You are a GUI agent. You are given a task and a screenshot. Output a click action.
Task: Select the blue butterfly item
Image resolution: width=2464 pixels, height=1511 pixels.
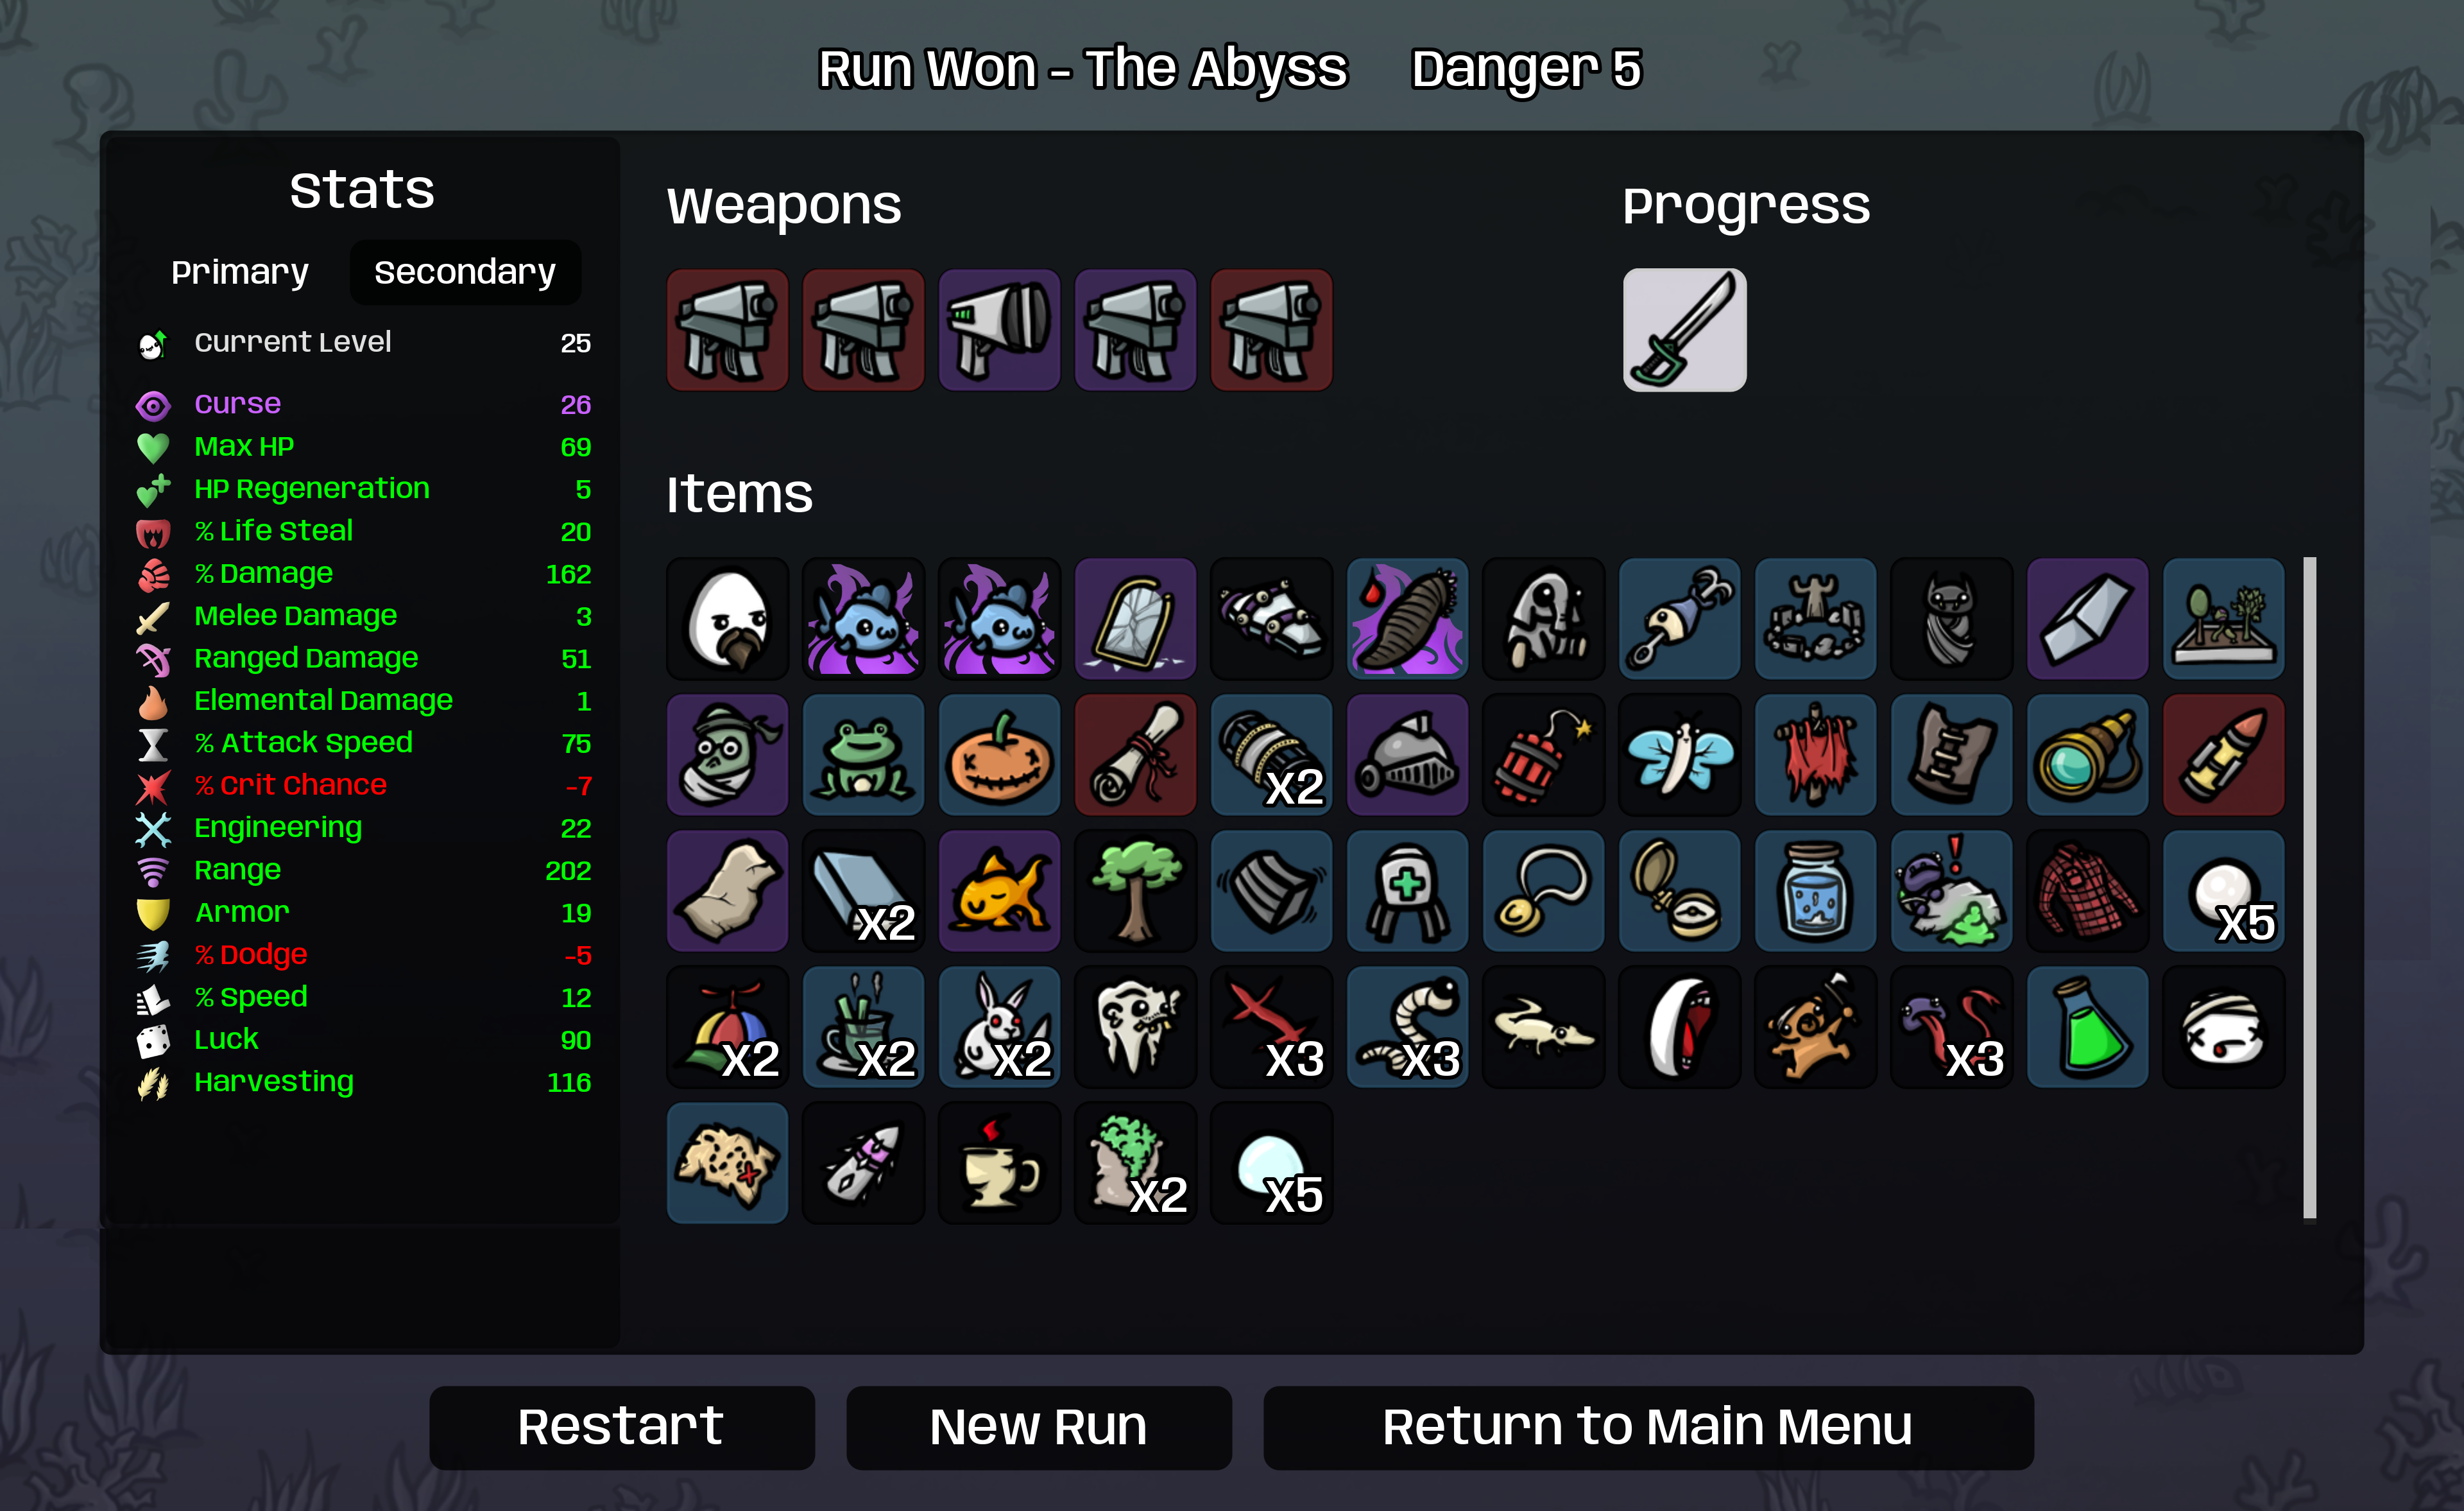point(1679,754)
